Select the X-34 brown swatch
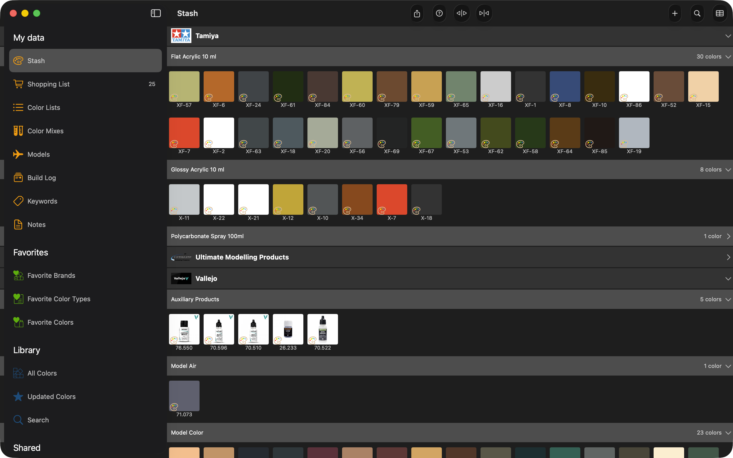The height and width of the screenshot is (458, 733). coord(357,199)
